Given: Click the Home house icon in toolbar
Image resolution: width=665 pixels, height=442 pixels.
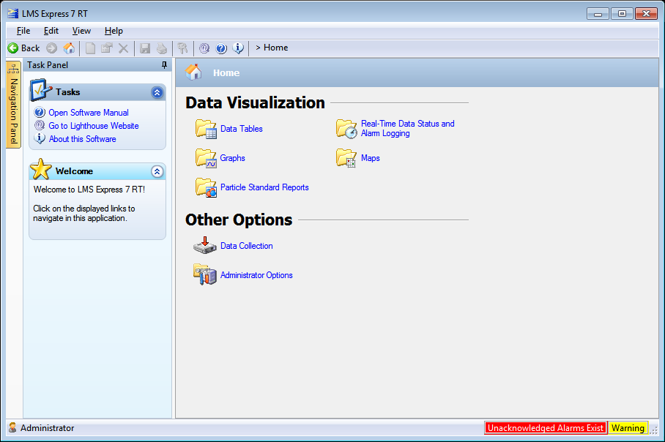Looking at the screenshot, I should pyautogui.click(x=69, y=48).
